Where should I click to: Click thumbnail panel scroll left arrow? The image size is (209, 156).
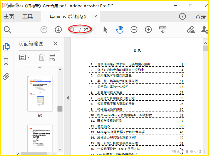pos(18,154)
